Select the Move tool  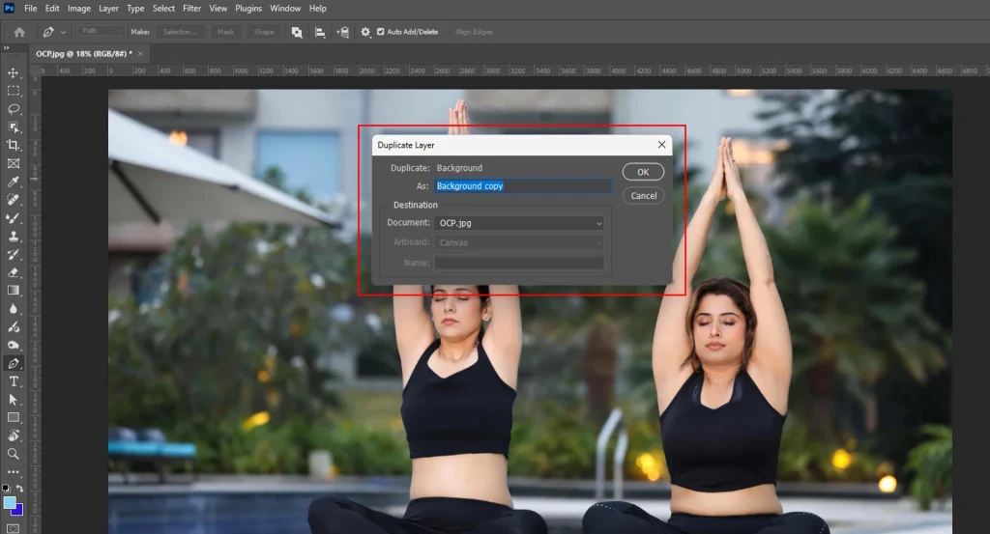(x=14, y=72)
